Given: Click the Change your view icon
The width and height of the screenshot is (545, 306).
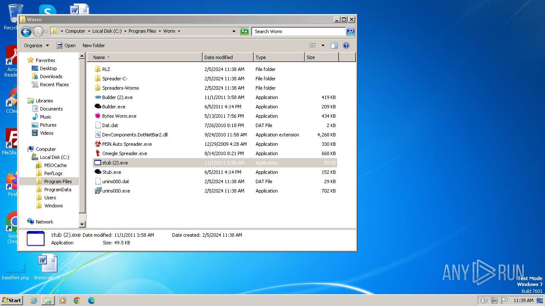Looking at the screenshot, I should pyautogui.click(x=313, y=45).
